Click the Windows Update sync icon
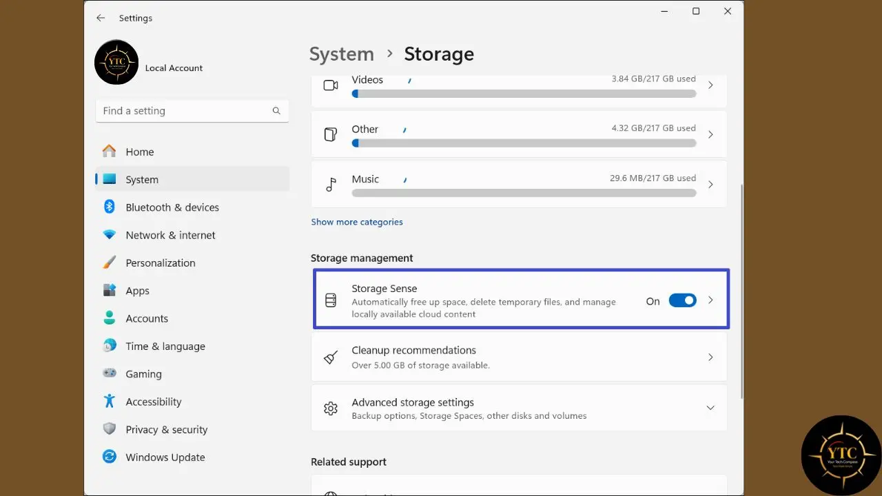Screen dimensions: 882x496 pos(110,457)
